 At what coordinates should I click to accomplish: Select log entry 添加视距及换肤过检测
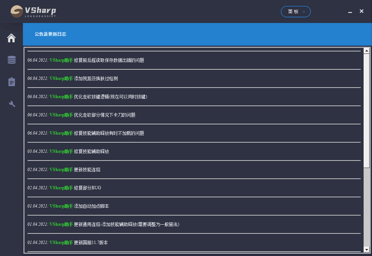[x=73, y=78]
